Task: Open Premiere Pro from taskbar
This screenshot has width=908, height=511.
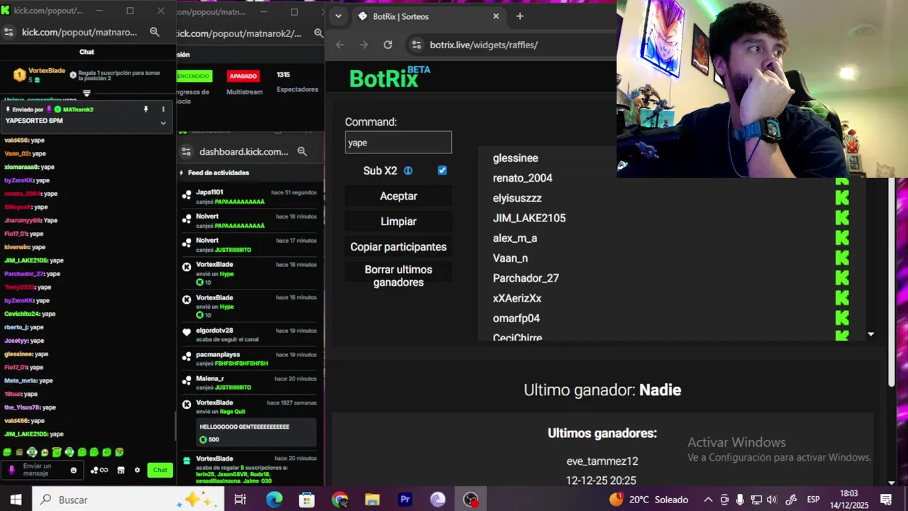Action: click(x=405, y=500)
